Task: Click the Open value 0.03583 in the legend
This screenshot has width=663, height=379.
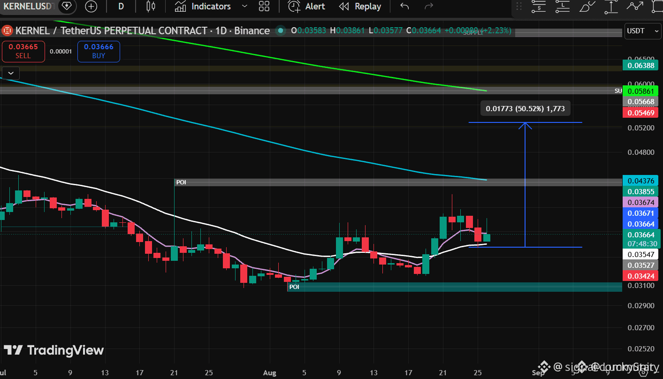Action: pyautogui.click(x=312, y=31)
